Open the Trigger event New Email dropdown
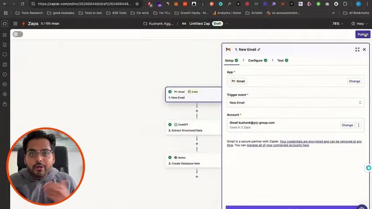Screen dimensions: 372x209 pyautogui.click(x=295, y=103)
